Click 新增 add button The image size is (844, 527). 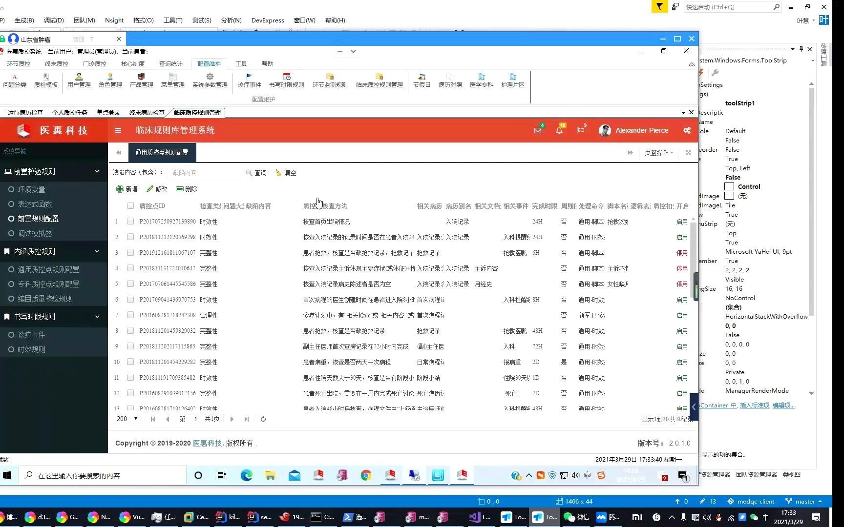(127, 189)
